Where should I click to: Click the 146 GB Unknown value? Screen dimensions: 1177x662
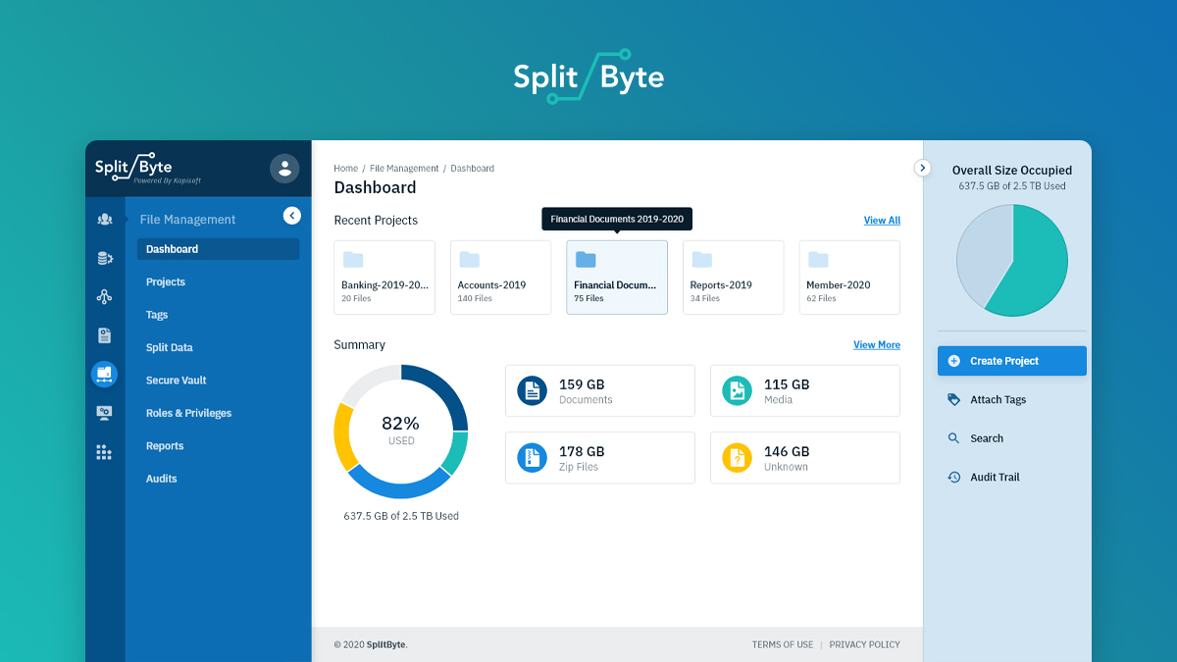[787, 451]
